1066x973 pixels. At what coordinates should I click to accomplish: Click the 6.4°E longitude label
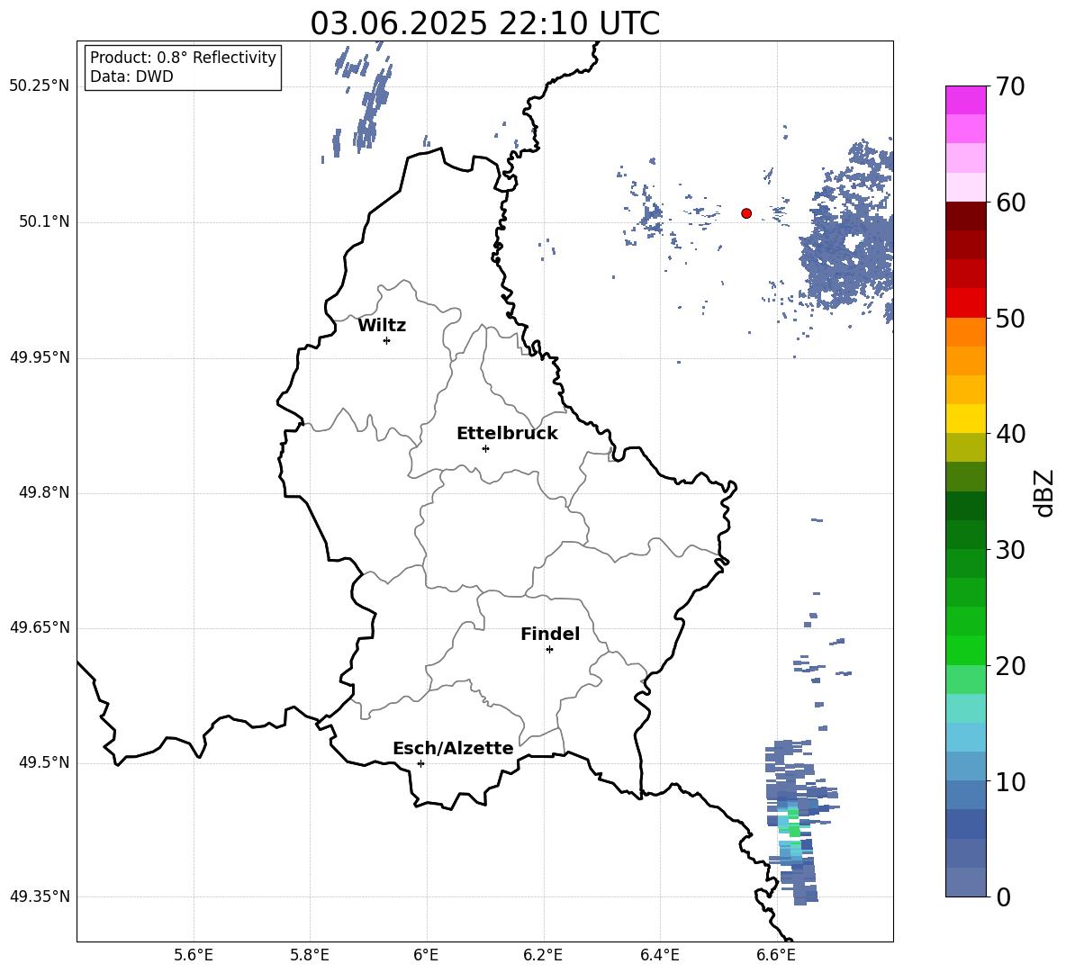click(659, 955)
